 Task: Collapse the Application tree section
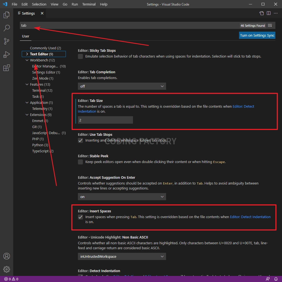(x=27, y=102)
